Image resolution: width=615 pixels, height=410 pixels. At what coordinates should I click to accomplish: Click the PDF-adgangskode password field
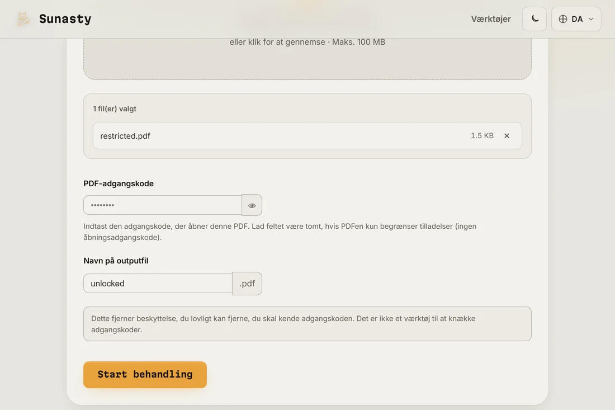pyautogui.click(x=162, y=205)
